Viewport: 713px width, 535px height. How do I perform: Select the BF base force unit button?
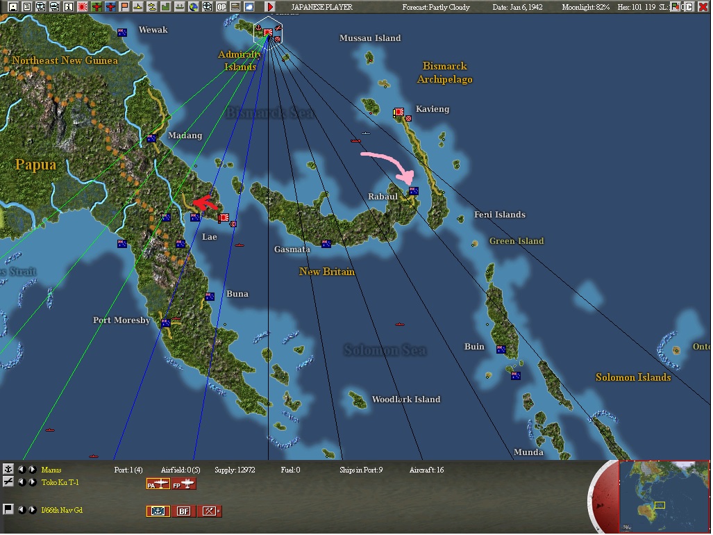pyautogui.click(x=184, y=511)
